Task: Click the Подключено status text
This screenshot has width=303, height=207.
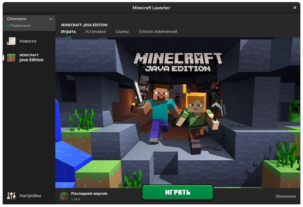Action: (20, 26)
